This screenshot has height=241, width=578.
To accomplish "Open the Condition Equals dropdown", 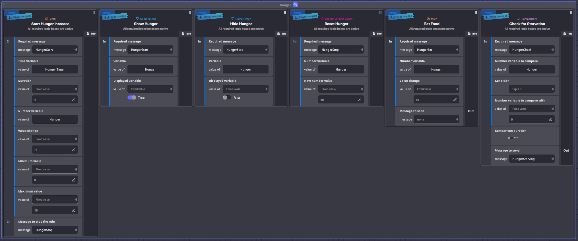I will (x=531, y=89).
